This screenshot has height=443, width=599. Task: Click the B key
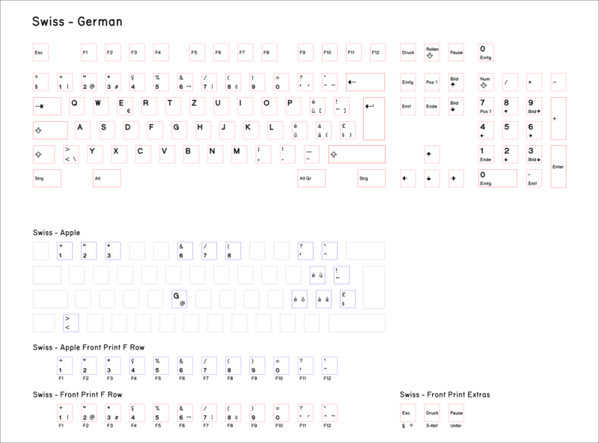click(x=192, y=154)
